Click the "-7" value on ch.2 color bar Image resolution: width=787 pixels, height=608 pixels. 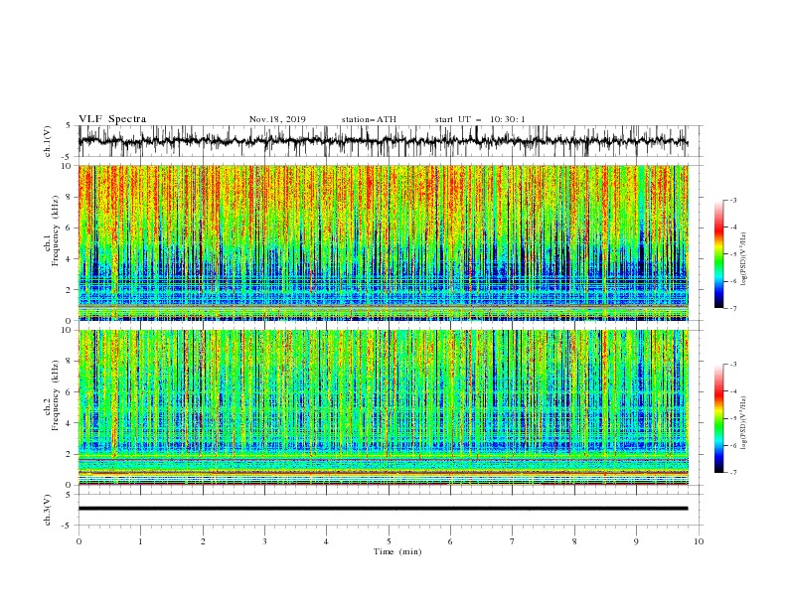(732, 473)
